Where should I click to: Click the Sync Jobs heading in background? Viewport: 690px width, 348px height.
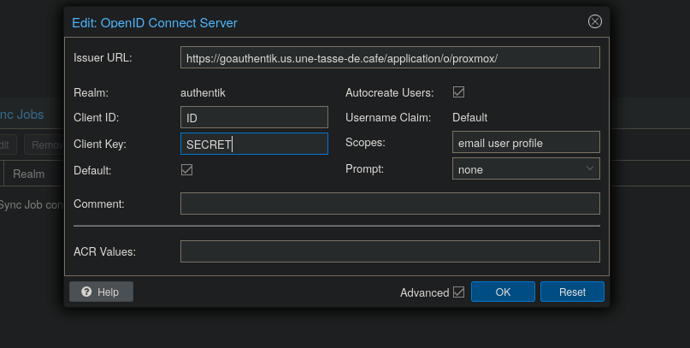[21, 115]
